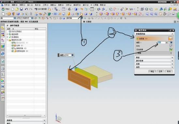Open the Offset Face tool icon marked by arrow 1

point(81,14)
